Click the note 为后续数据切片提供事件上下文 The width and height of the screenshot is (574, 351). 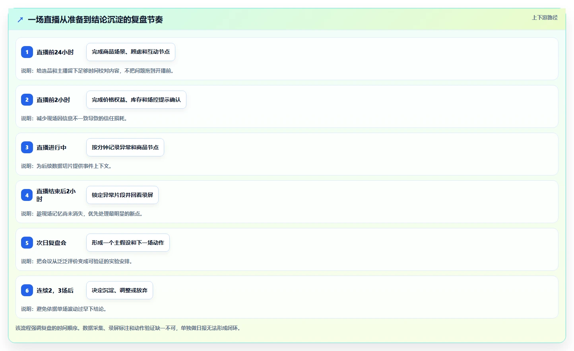74,166
